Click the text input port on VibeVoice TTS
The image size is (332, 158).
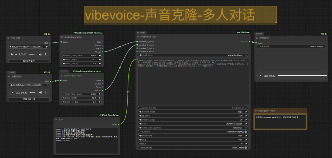coord(137,59)
